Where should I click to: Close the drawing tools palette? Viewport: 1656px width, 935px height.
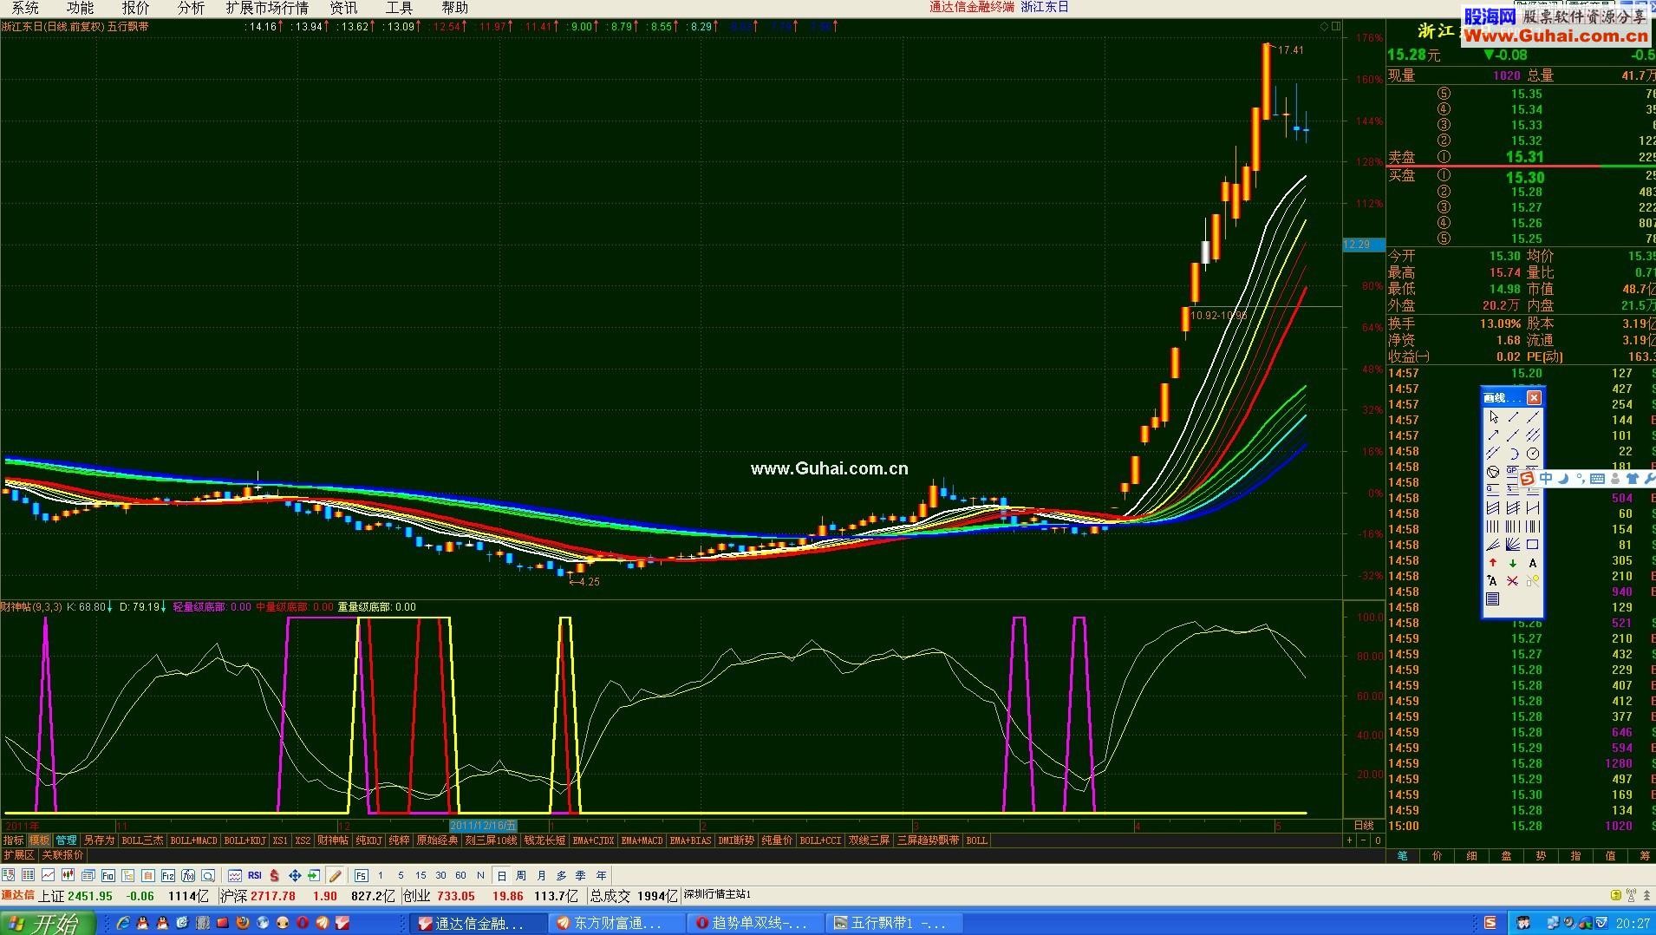click(x=1534, y=398)
